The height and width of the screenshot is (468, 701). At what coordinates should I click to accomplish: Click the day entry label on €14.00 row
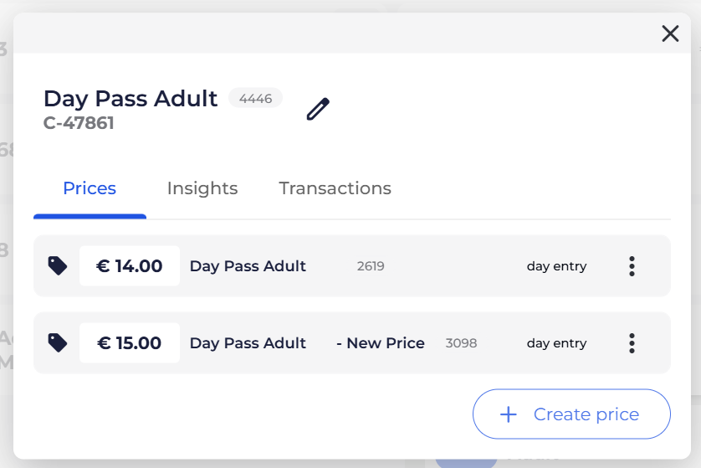coord(556,266)
